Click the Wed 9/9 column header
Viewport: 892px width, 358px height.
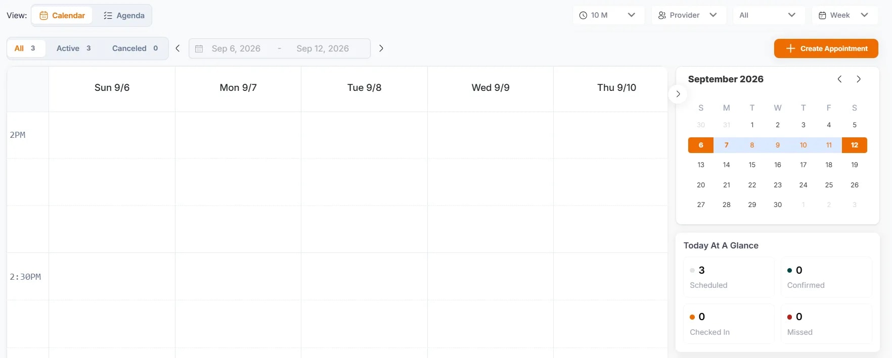(x=490, y=87)
